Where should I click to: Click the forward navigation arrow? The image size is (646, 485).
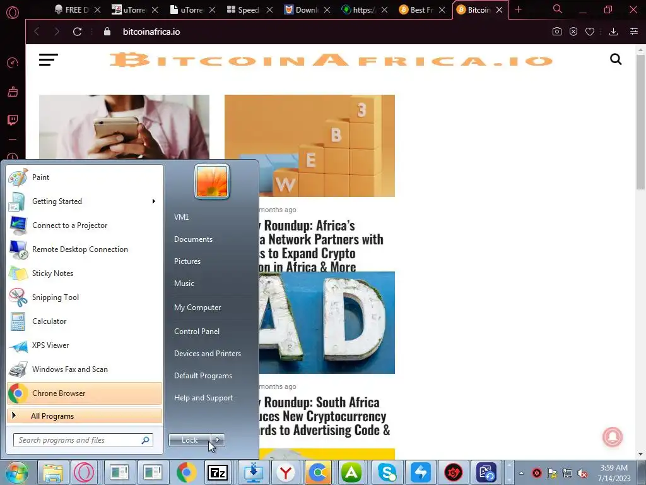[x=57, y=32]
